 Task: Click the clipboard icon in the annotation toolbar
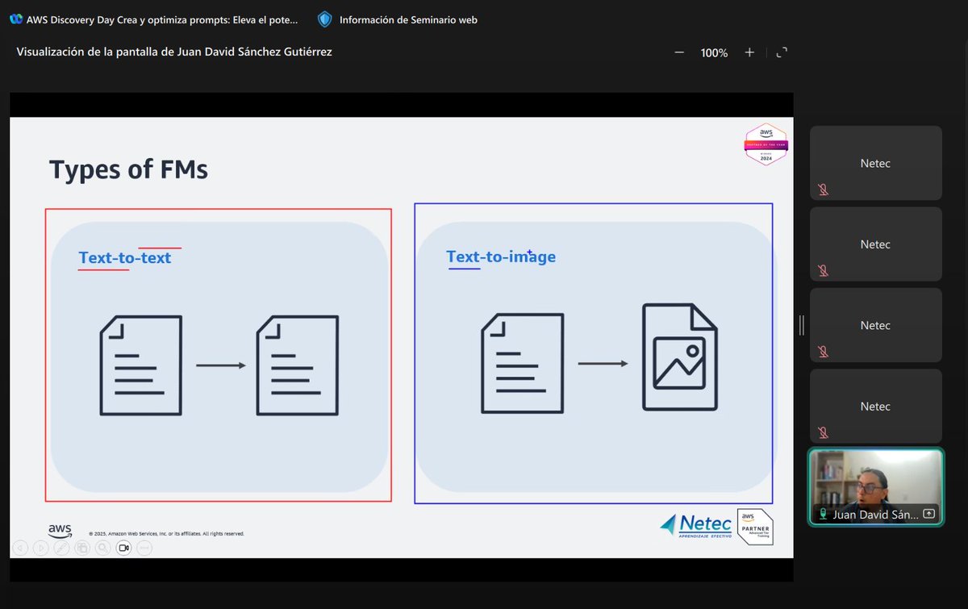pos(82,548)
